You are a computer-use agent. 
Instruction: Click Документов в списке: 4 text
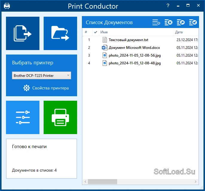point(34,170)
